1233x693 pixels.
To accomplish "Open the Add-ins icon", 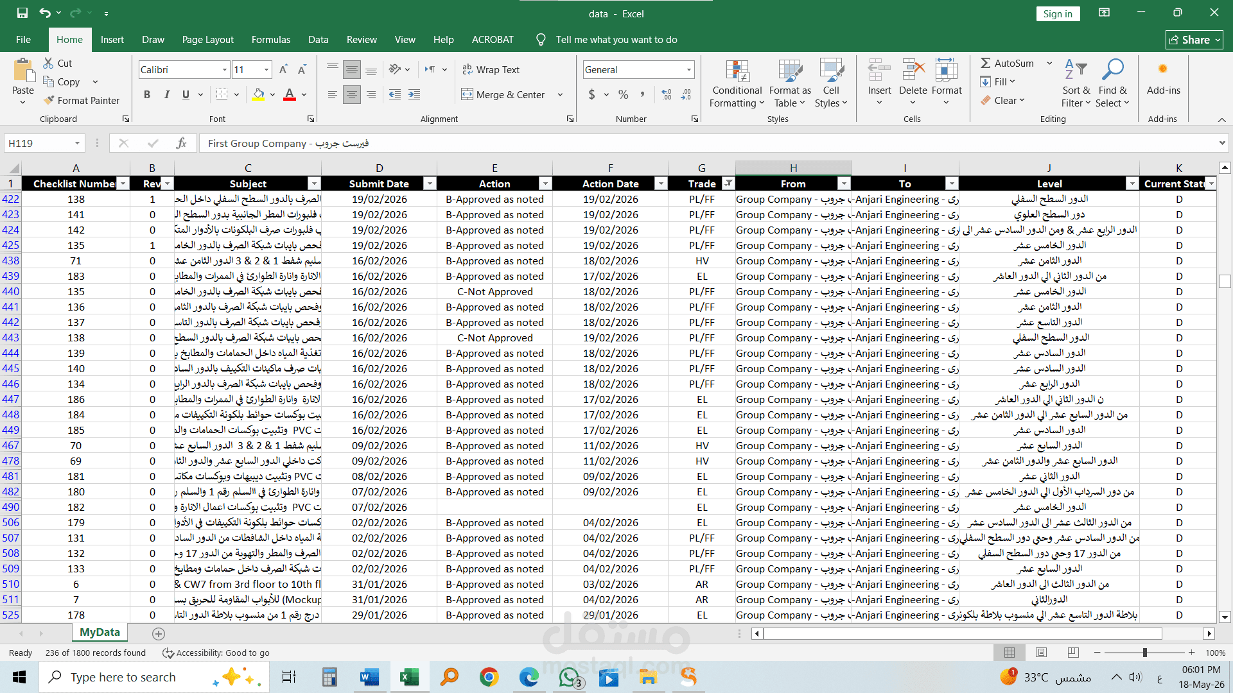I will pyautogui.click(x=1163, y=69).
